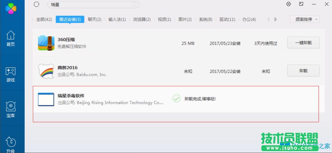The image size is (332, 153).
Task: Expand the 频率排序 sort dropdown
Action: coord(305,20)
